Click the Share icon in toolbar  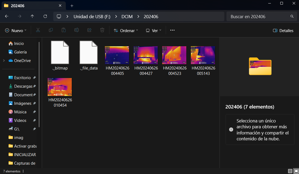click(x=89, y=30)
